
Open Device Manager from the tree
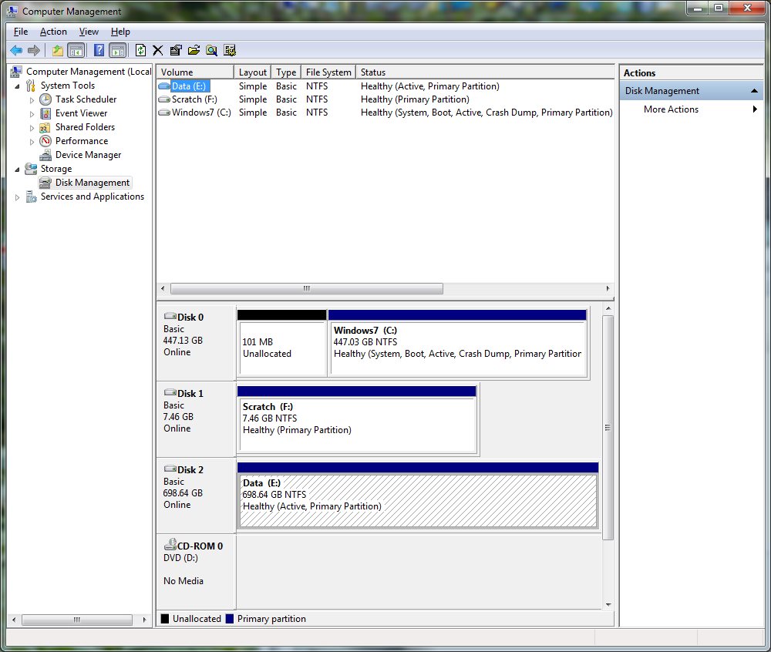88,155
